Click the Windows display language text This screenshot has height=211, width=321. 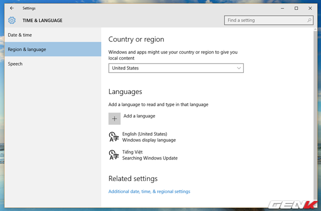click(x=149, y=140)
